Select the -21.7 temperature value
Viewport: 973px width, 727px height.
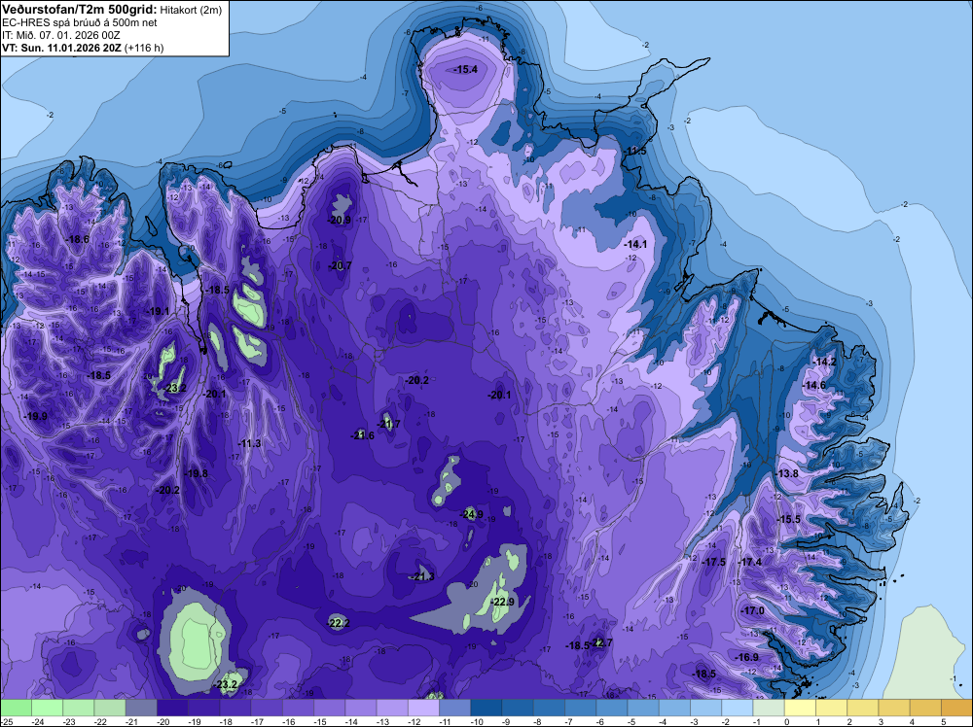click(389, 424)
